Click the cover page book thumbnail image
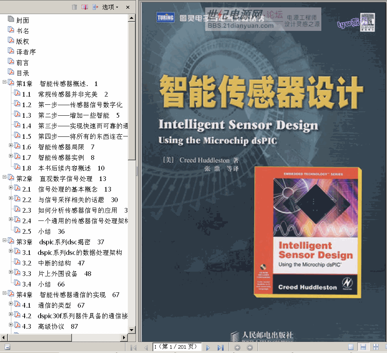 [x=308, y=232]
